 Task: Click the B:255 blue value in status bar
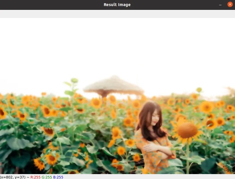(58, 177)
